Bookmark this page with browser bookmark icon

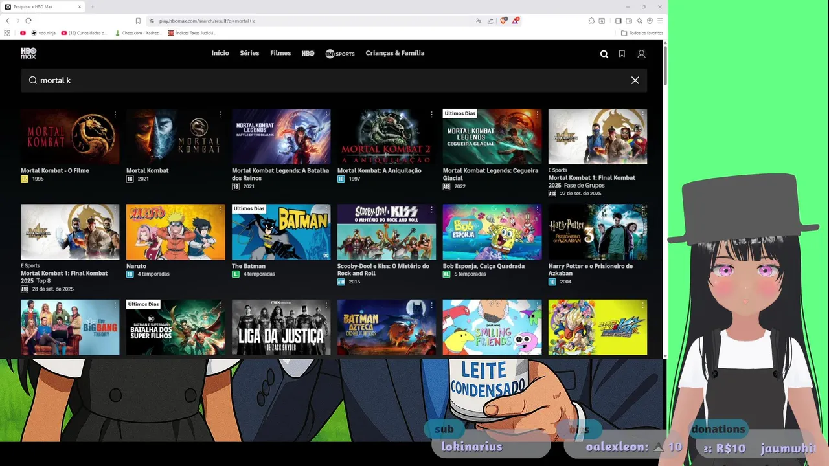(x=138, y=21)
